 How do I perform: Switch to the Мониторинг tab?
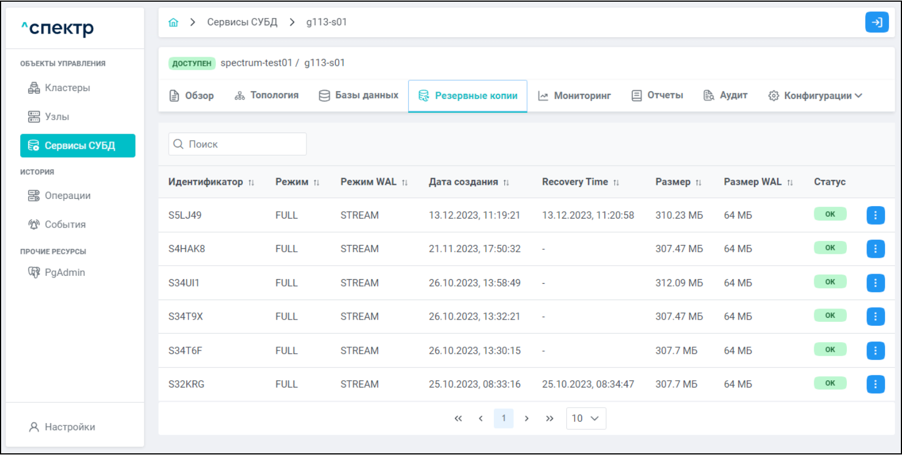click(x=574, y=96)
